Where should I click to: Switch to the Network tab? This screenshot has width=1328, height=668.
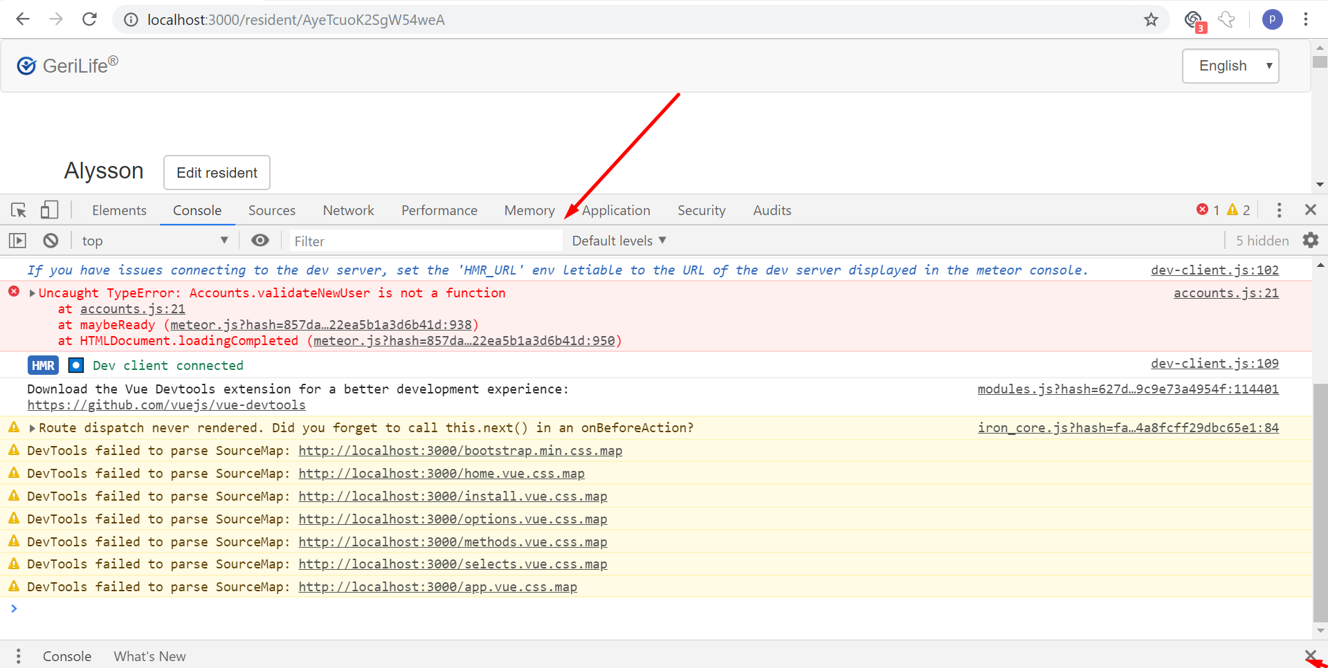point(348,210)
